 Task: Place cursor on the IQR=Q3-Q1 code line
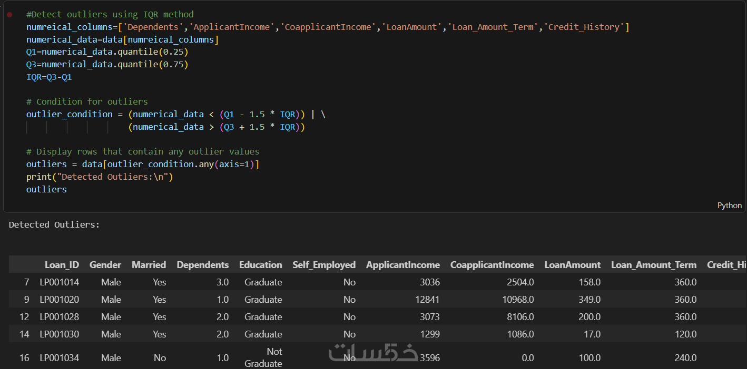click(49, 77)
